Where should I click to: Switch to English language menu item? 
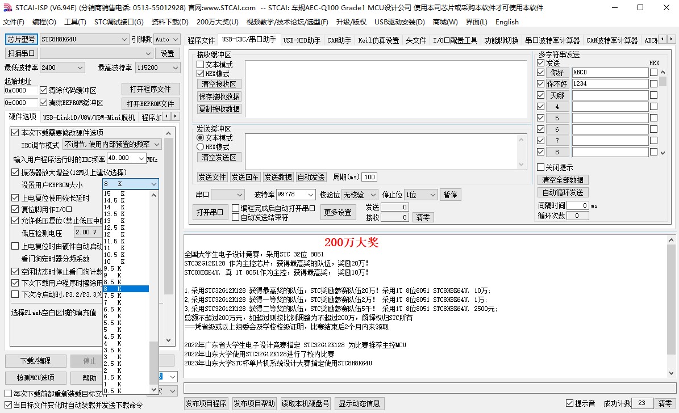[507, 22]
